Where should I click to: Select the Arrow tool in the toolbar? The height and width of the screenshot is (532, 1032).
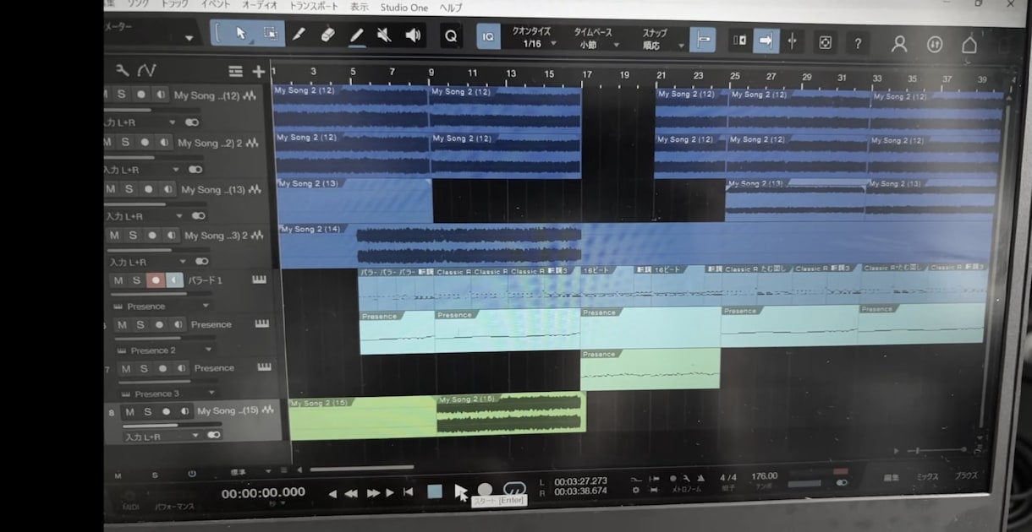241,34
